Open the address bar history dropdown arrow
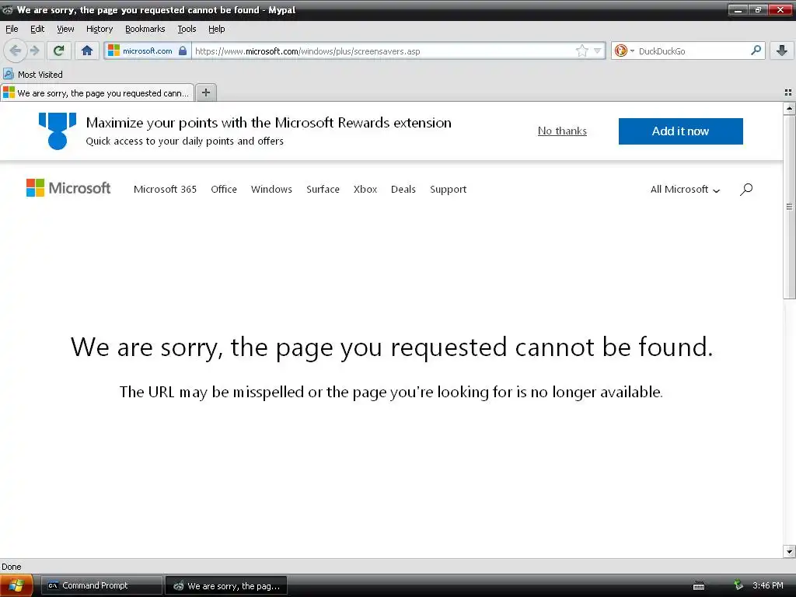The height and width of the screenshot is (597, 796). (598, 51)
